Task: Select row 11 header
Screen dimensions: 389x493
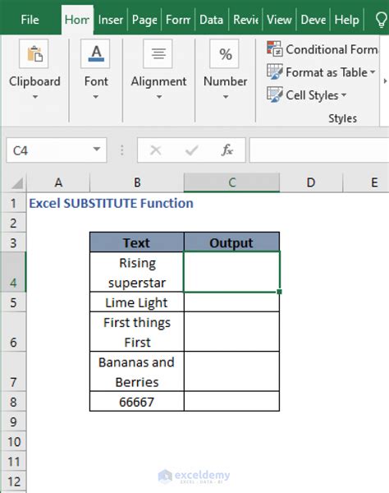Action: (13, 461)
